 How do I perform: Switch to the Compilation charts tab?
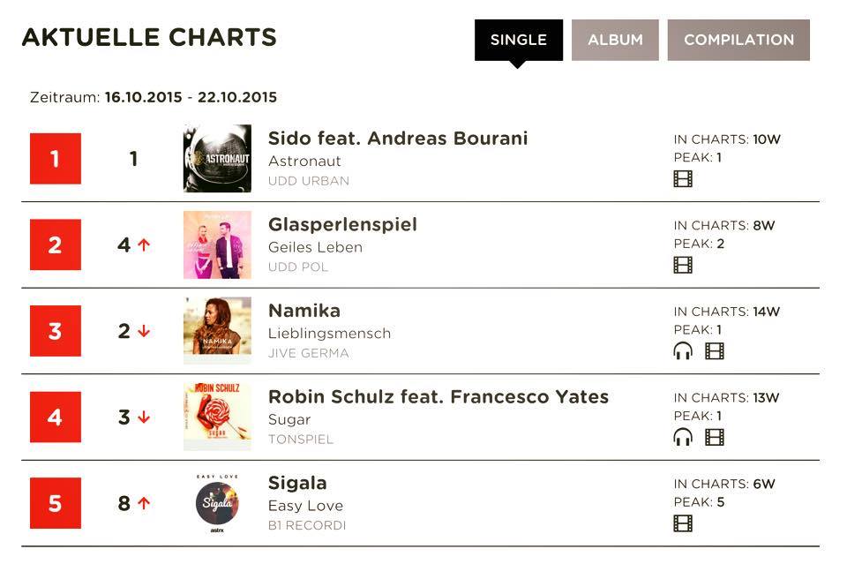coord(738,40)
